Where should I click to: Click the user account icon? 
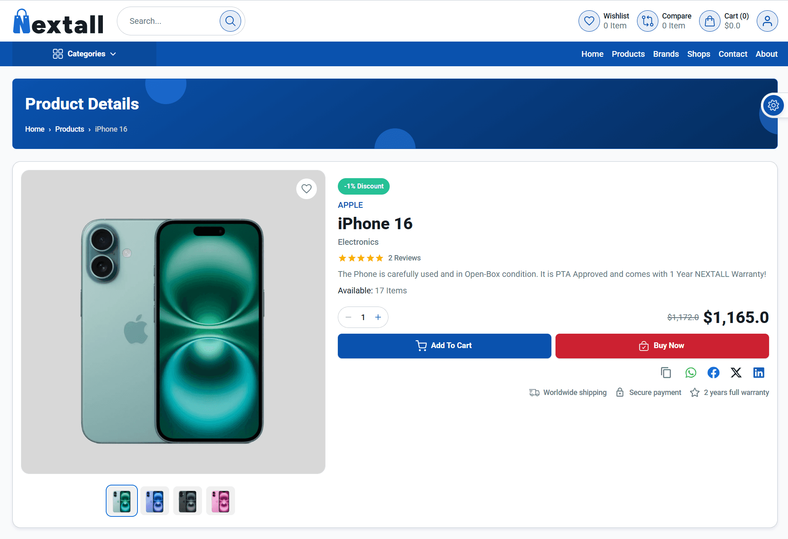tap(767, 21)
